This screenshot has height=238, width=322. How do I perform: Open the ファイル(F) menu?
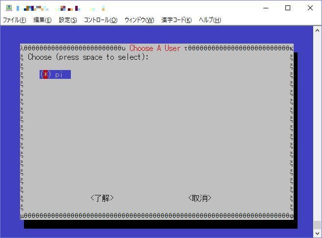coord(14,20)
